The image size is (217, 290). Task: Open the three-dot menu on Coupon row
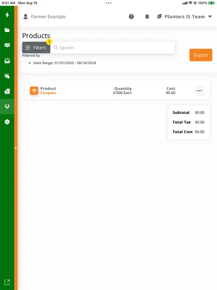coord(199,91)
